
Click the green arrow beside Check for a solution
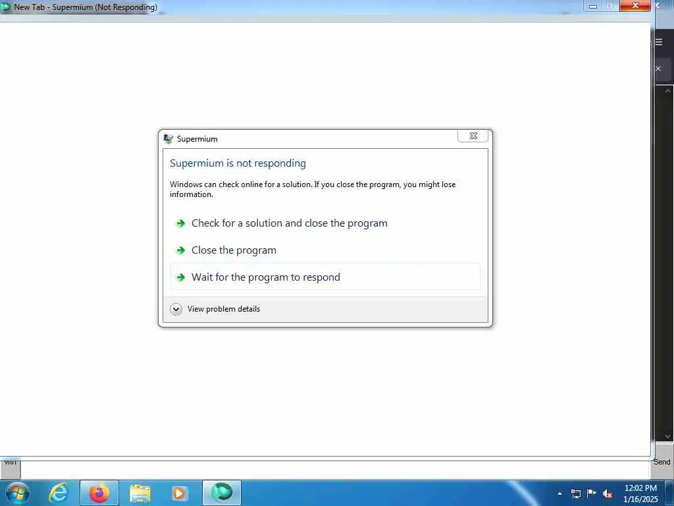[181, 223]
